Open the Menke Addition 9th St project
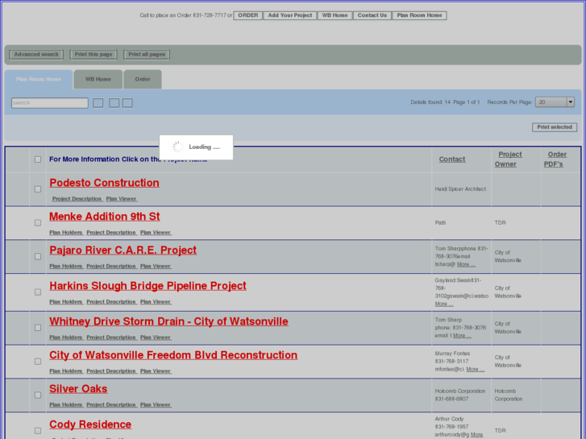The image size is (586, 439). click(x=105, y=217)
